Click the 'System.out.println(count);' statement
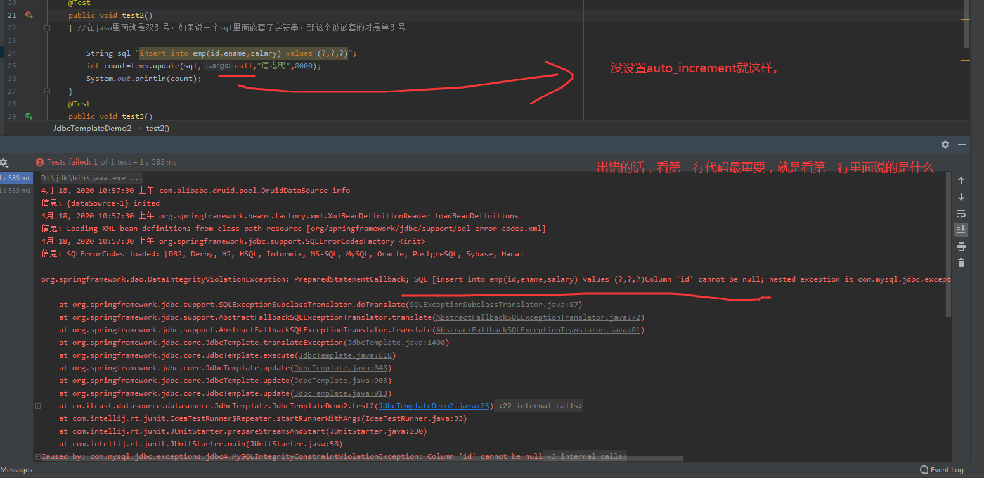 [x=143, y=79]
